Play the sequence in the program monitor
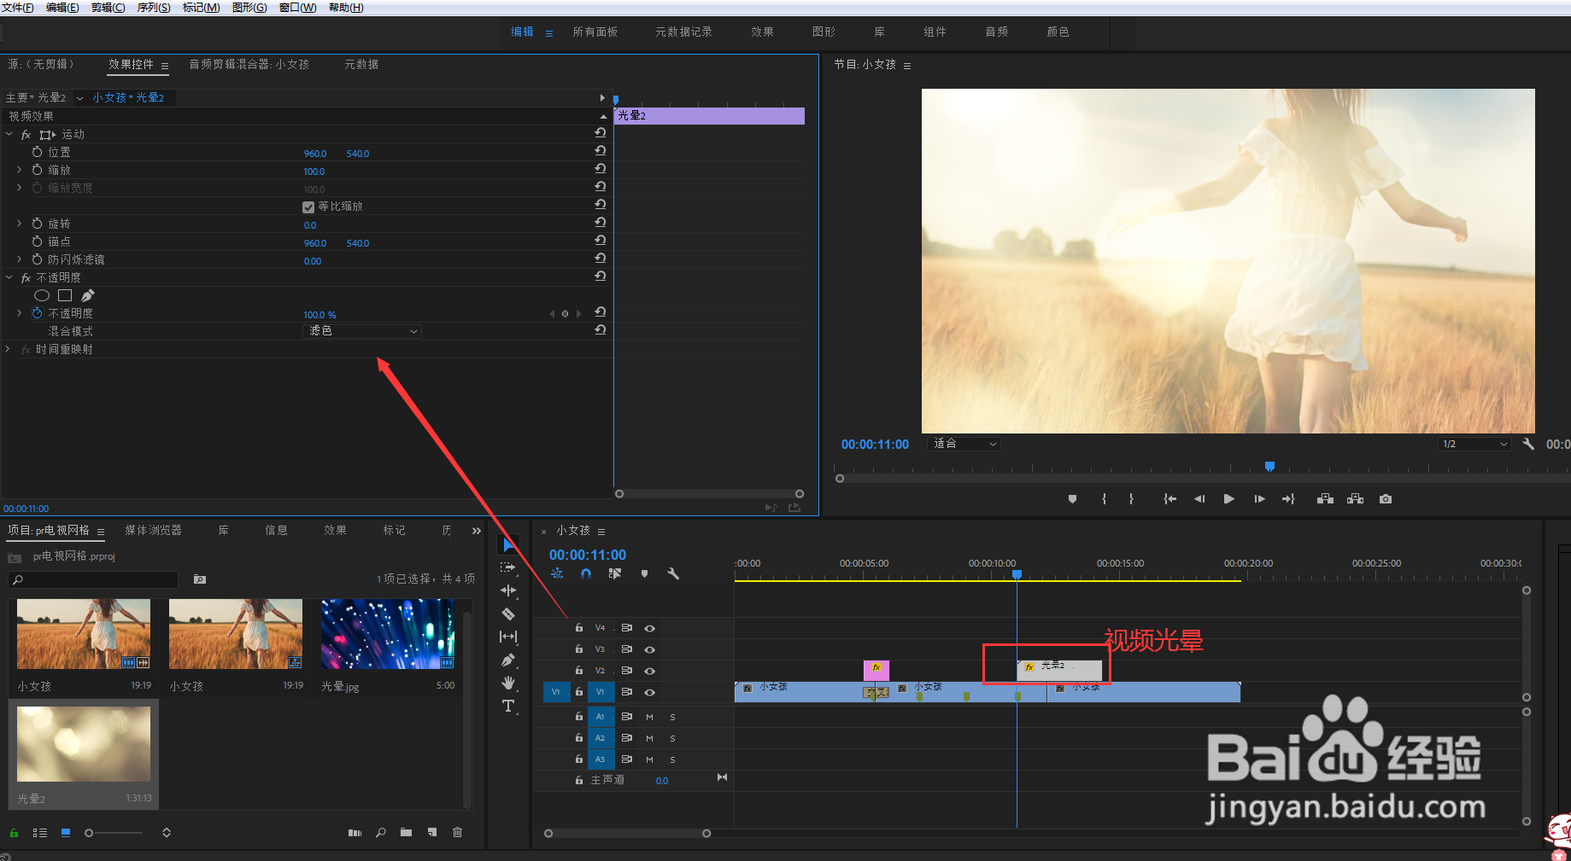The image size is (1571, 861). [1228, 499]
